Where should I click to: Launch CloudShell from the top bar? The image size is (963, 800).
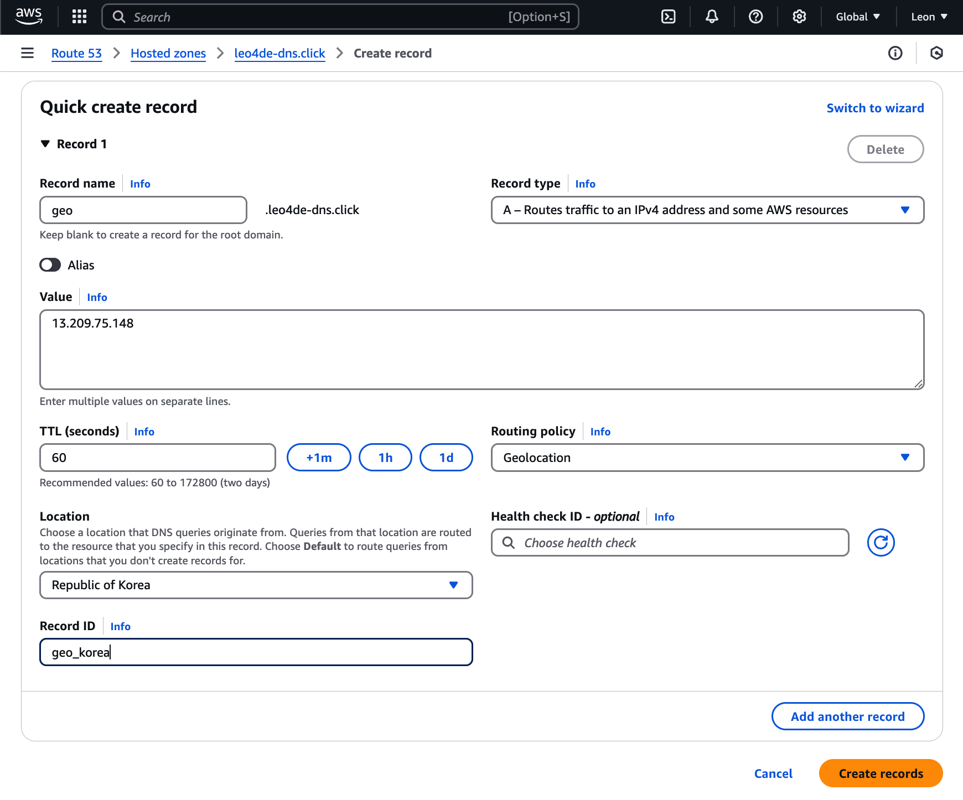tap(669, 17)
